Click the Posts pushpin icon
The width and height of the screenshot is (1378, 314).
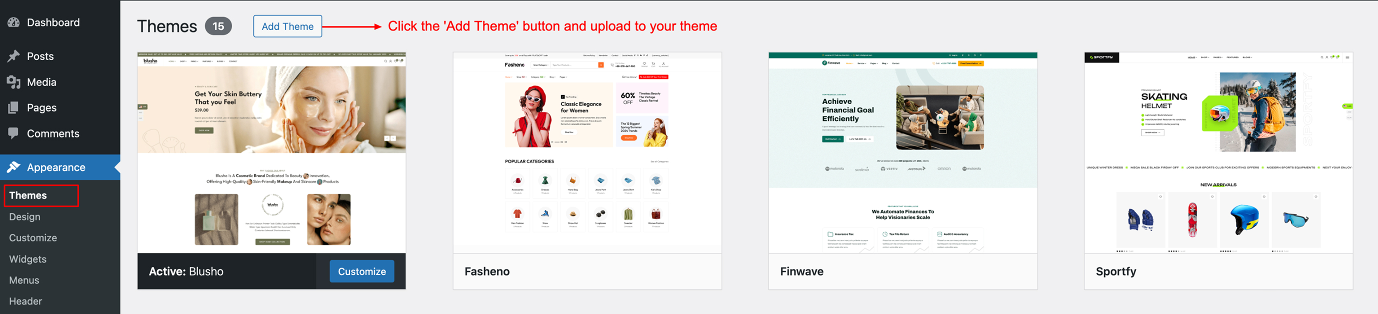(14, 56)
